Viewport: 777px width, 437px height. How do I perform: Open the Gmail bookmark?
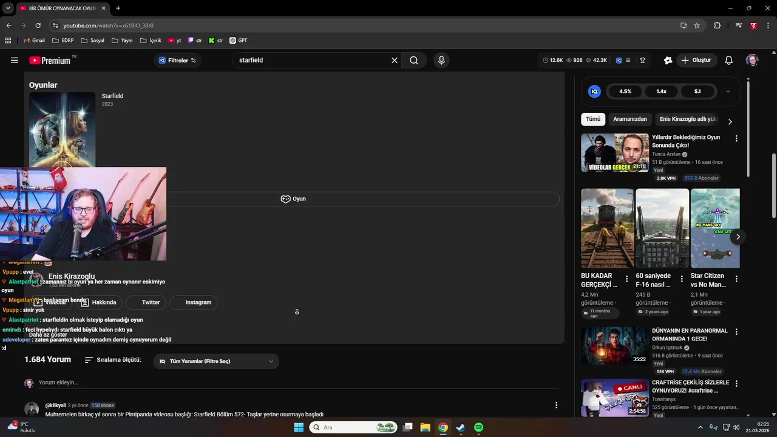coord(34,41)
